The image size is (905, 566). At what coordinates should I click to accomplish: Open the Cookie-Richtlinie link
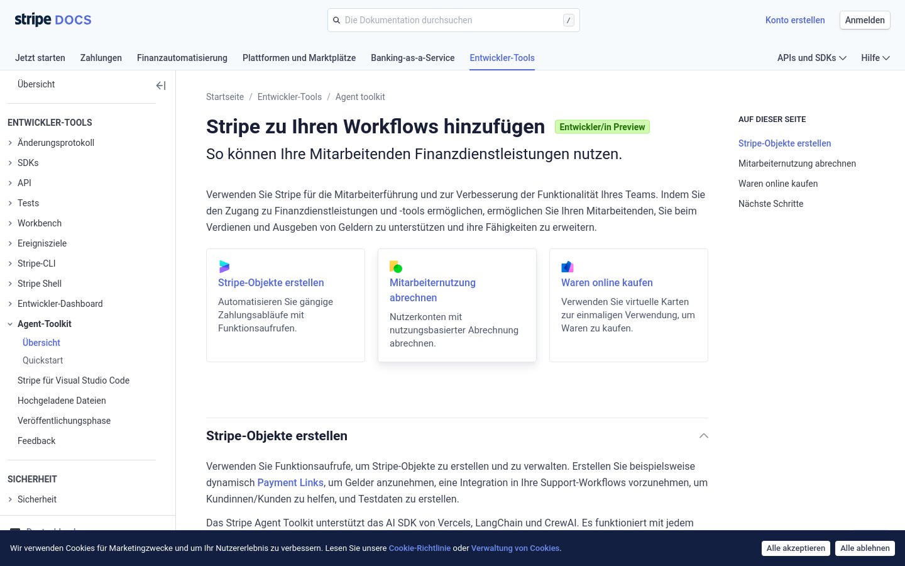(420, 548)
